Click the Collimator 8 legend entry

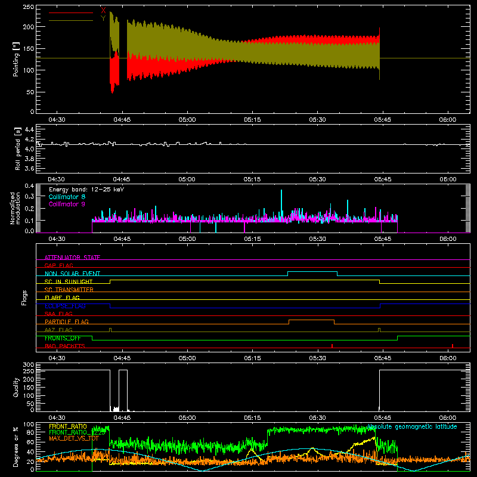tap(67, 197)
